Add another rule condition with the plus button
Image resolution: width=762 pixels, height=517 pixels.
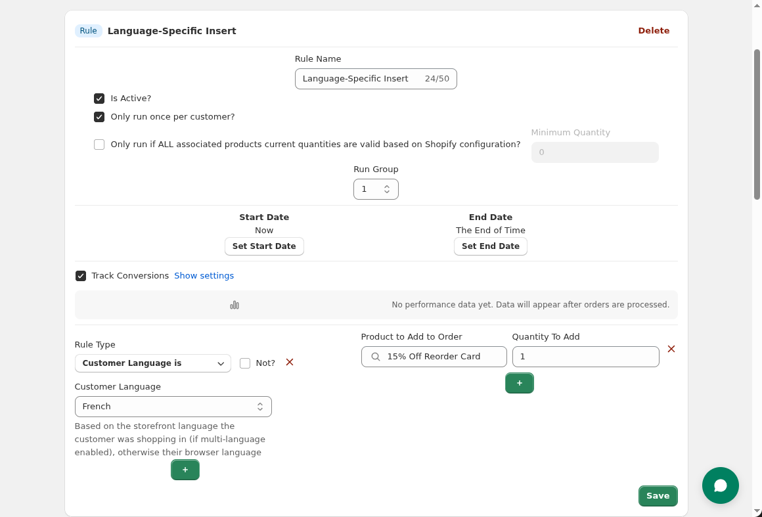pyautogui.click(x=185, y=470)
